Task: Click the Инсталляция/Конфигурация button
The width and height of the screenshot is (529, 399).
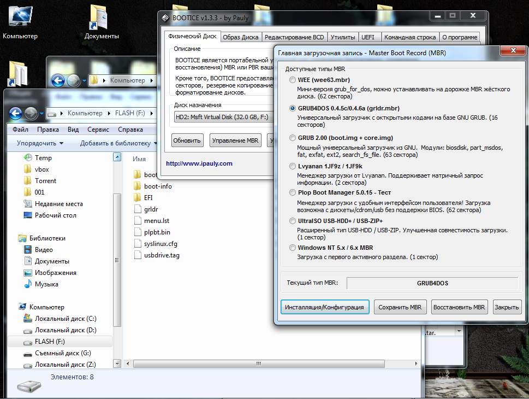Action: [325, 307]
